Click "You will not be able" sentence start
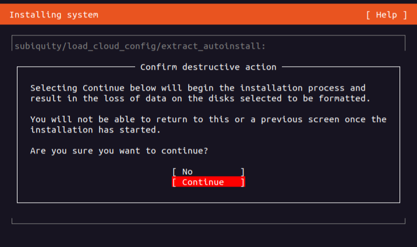417x247 pixels. [x=82, y=119]
